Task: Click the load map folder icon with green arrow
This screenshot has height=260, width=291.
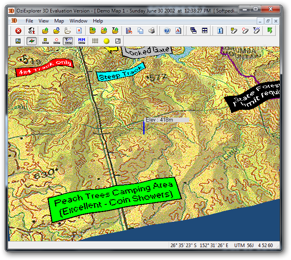Action: (45, 31)
